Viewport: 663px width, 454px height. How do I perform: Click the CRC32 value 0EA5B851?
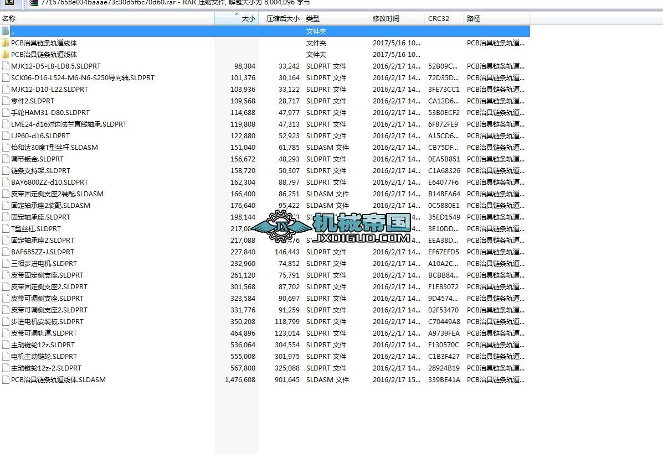[x=444, y=159]
